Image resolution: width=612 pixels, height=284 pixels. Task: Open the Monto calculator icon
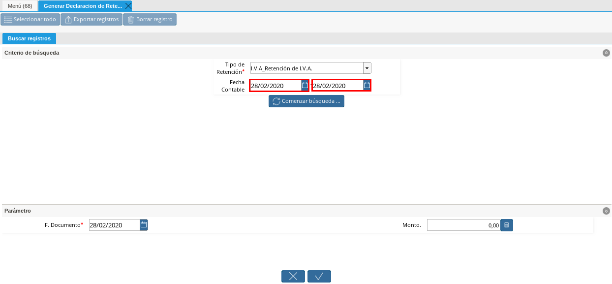tap(507, 225)
